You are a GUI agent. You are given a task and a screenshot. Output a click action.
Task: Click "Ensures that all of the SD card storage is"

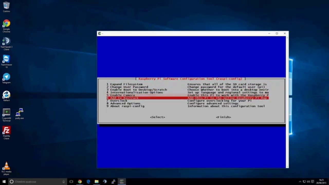pos(227,84)
